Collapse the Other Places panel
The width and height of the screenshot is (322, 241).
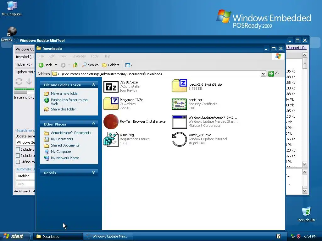click(93, 124)
